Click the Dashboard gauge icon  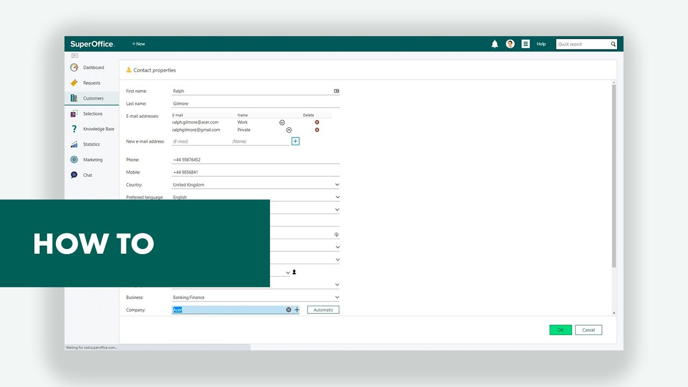[74, 68]
